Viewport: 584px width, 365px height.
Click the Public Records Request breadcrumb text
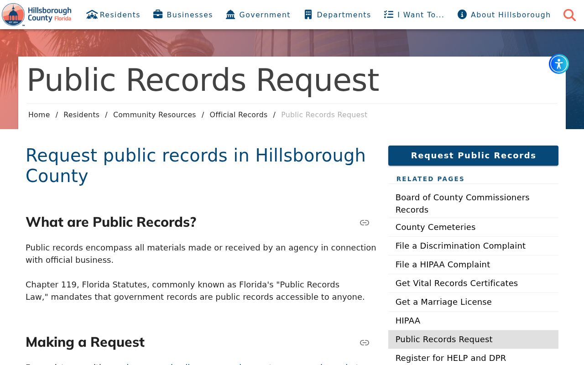pos(324,115)
